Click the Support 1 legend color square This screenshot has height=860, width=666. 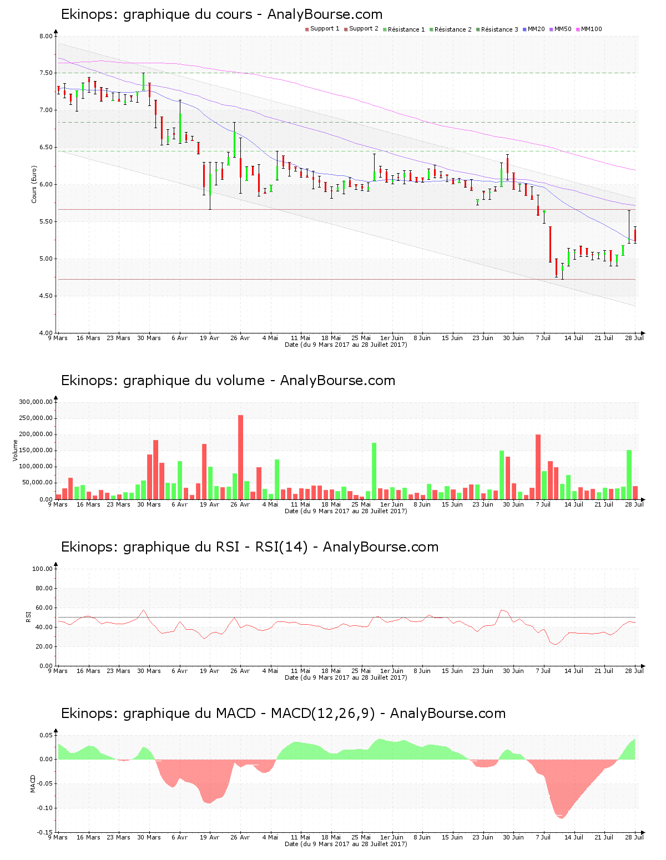(307, 29)
